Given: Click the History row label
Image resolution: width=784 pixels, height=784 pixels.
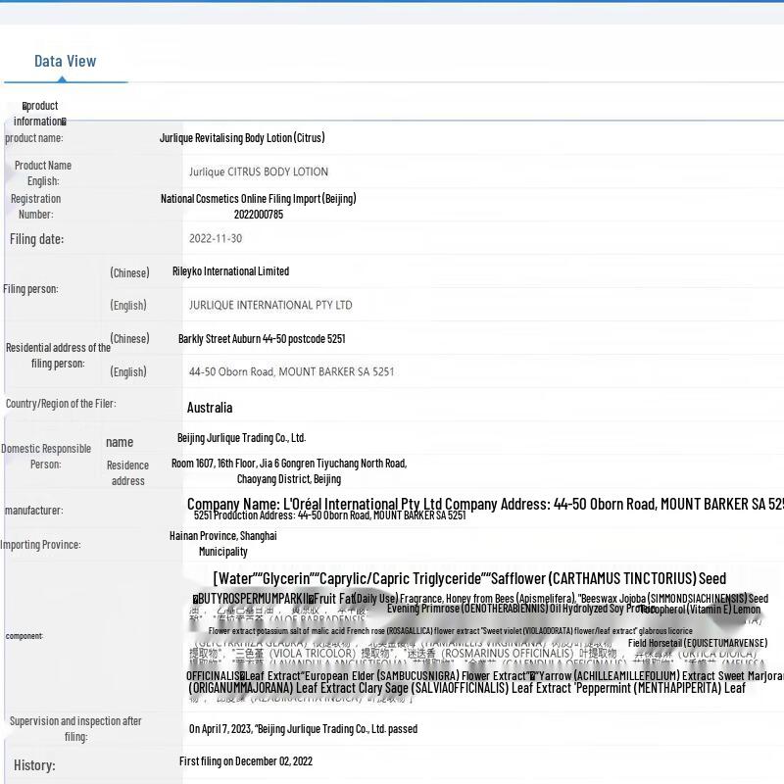Looking at the screenshot, I should tap(34, 765).
